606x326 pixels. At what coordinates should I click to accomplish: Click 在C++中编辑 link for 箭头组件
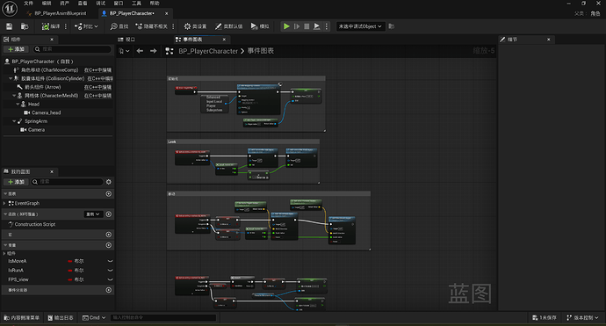coord(97,87)
